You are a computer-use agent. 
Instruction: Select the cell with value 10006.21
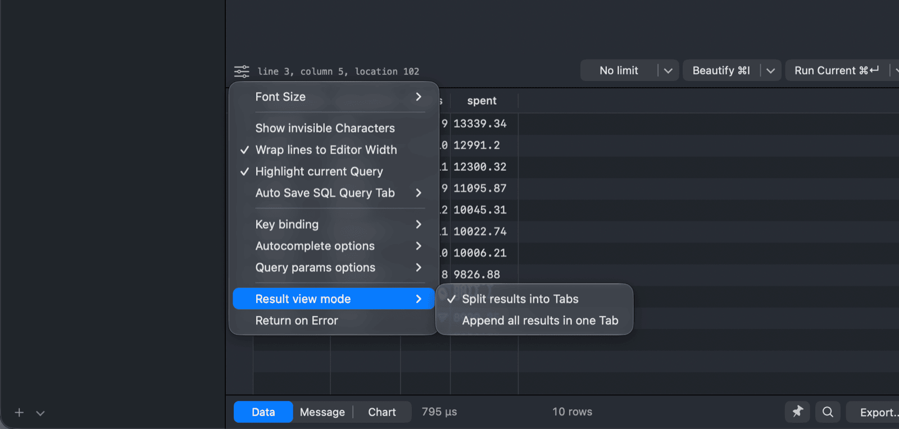click(484, 253)
